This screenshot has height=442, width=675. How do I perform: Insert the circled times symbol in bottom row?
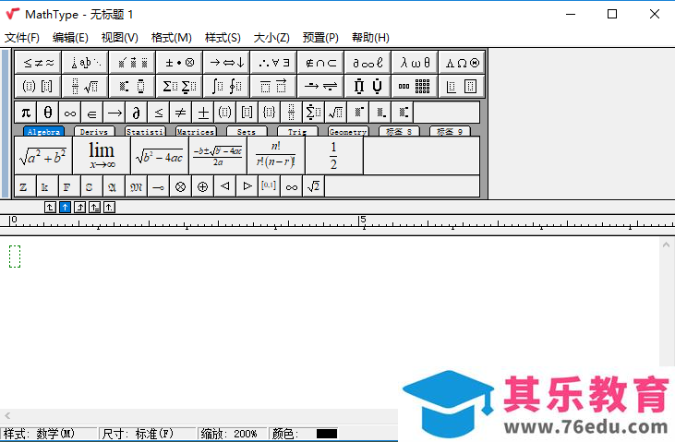click(180, 186)
